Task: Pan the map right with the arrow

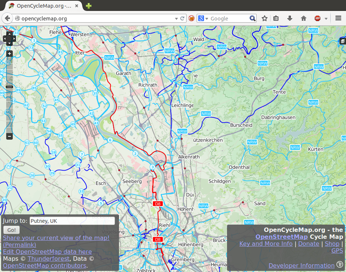Action: pos(14,39)
